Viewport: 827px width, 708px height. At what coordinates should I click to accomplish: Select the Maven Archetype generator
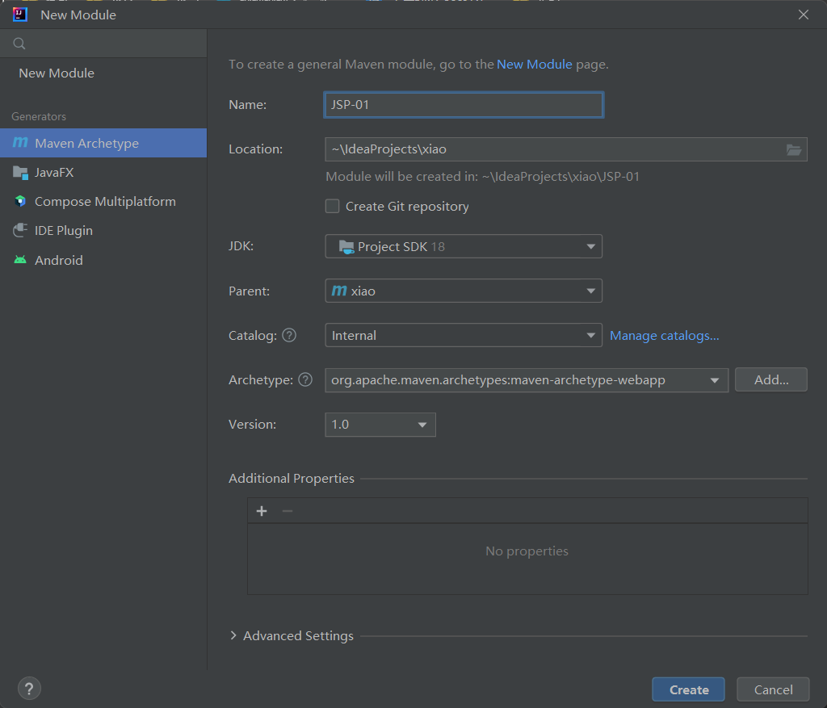(103, 143)
